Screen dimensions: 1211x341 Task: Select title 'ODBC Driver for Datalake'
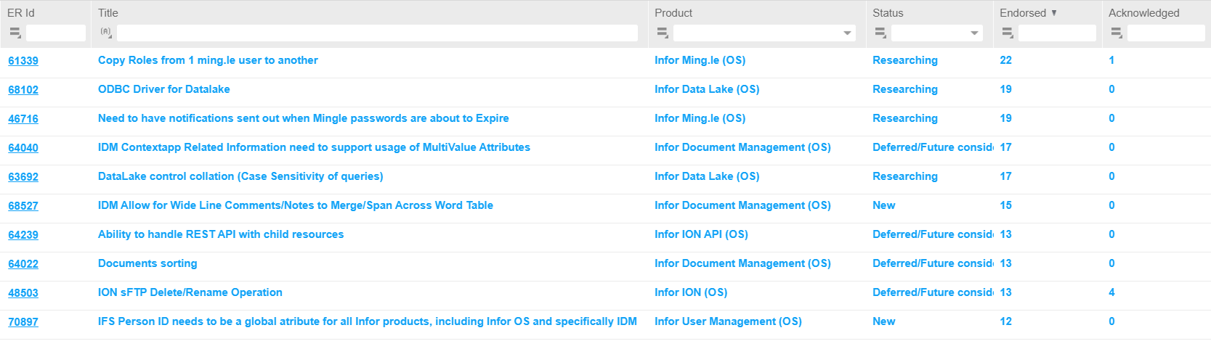click(x=164, y=89)
